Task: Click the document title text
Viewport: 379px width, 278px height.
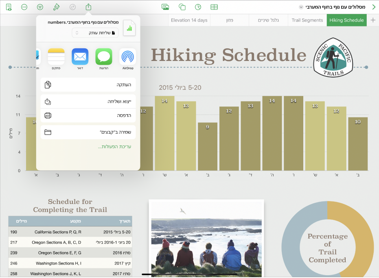Action: click(335, 7)
